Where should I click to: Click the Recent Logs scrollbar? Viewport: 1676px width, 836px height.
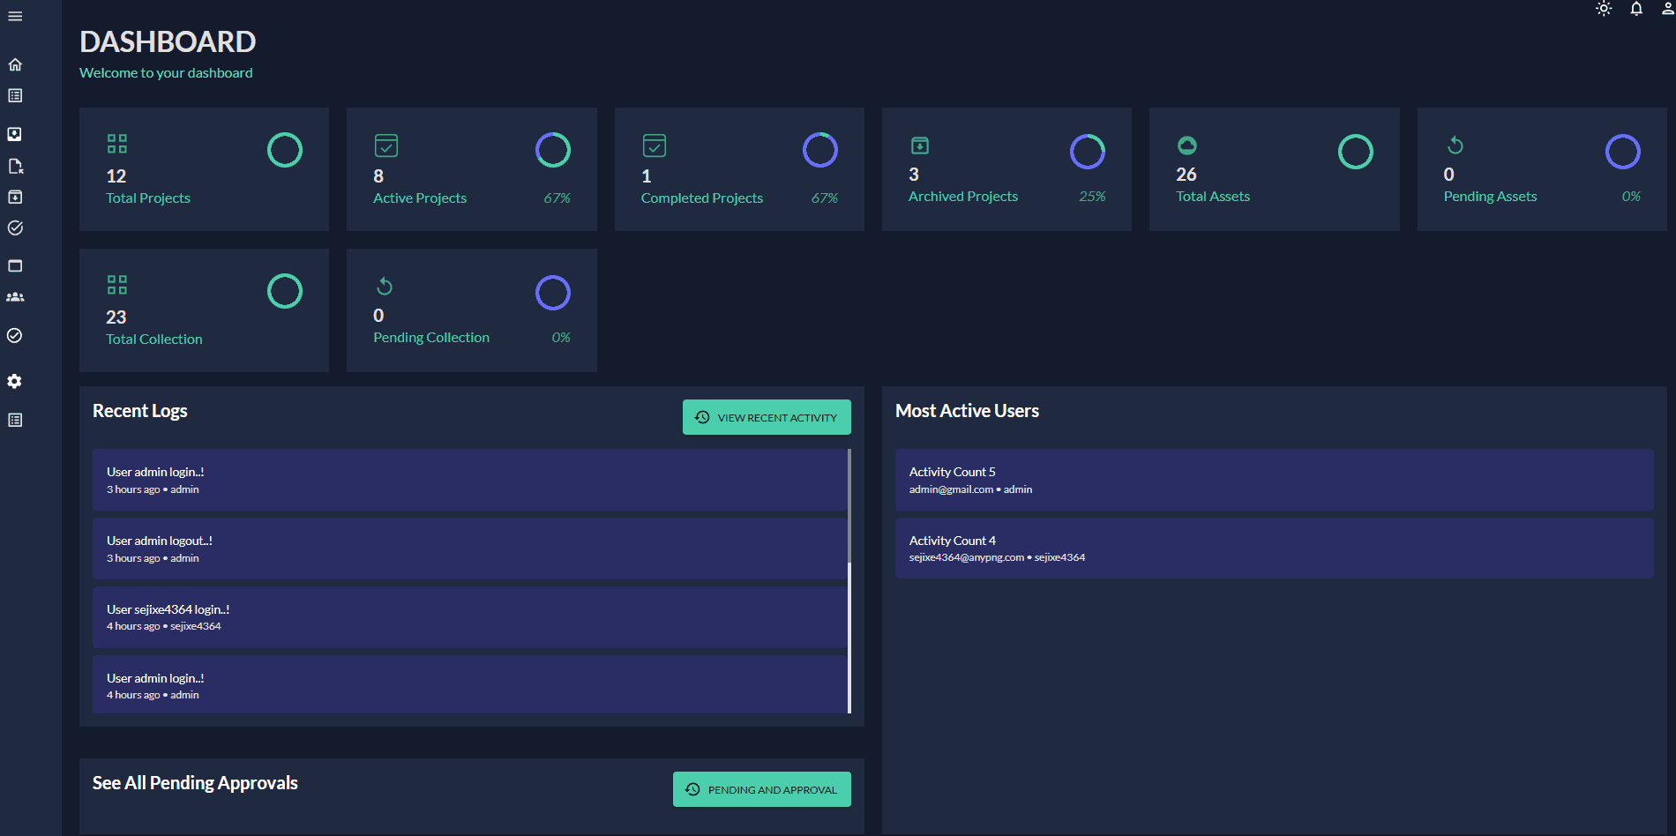point(849,582)
